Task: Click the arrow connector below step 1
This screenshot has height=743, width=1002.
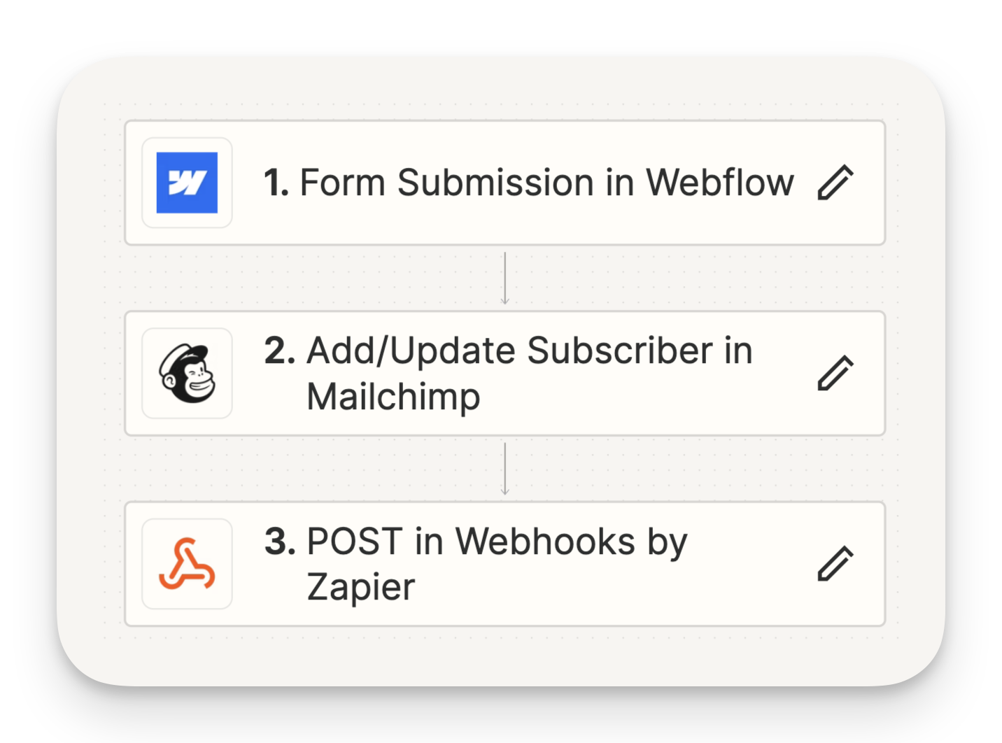Action: [x=504, y=278]
